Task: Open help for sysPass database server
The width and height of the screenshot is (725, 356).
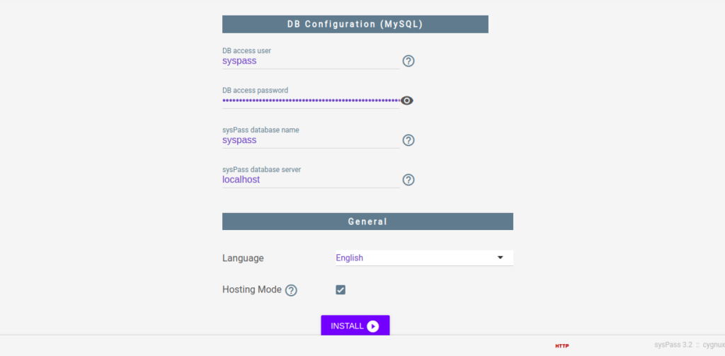Action: click(409, 180)
